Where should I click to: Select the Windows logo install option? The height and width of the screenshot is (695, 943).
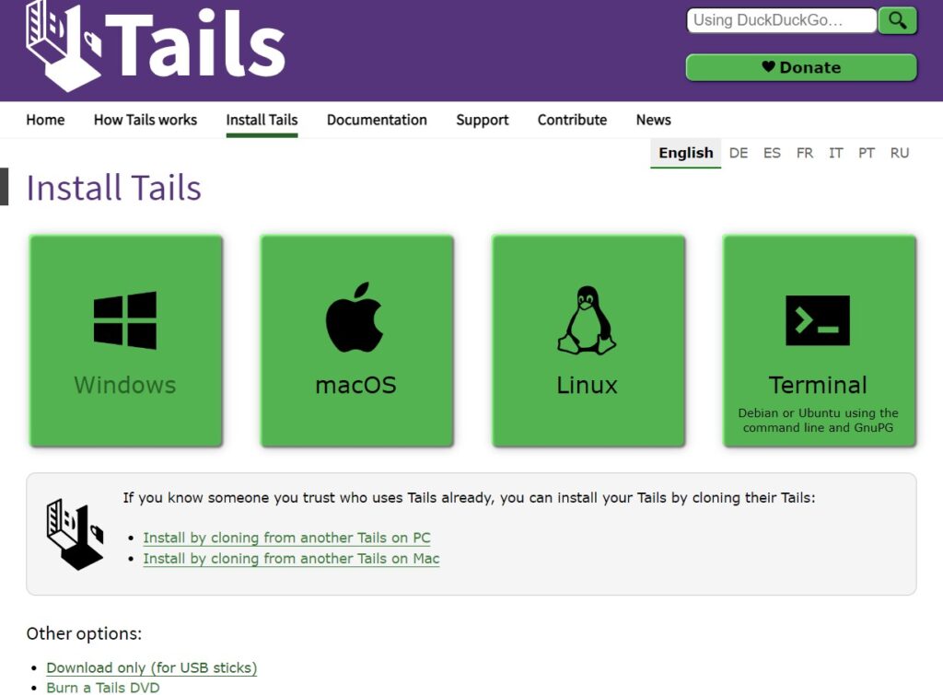pyautogui.click(x=125, y=320)
